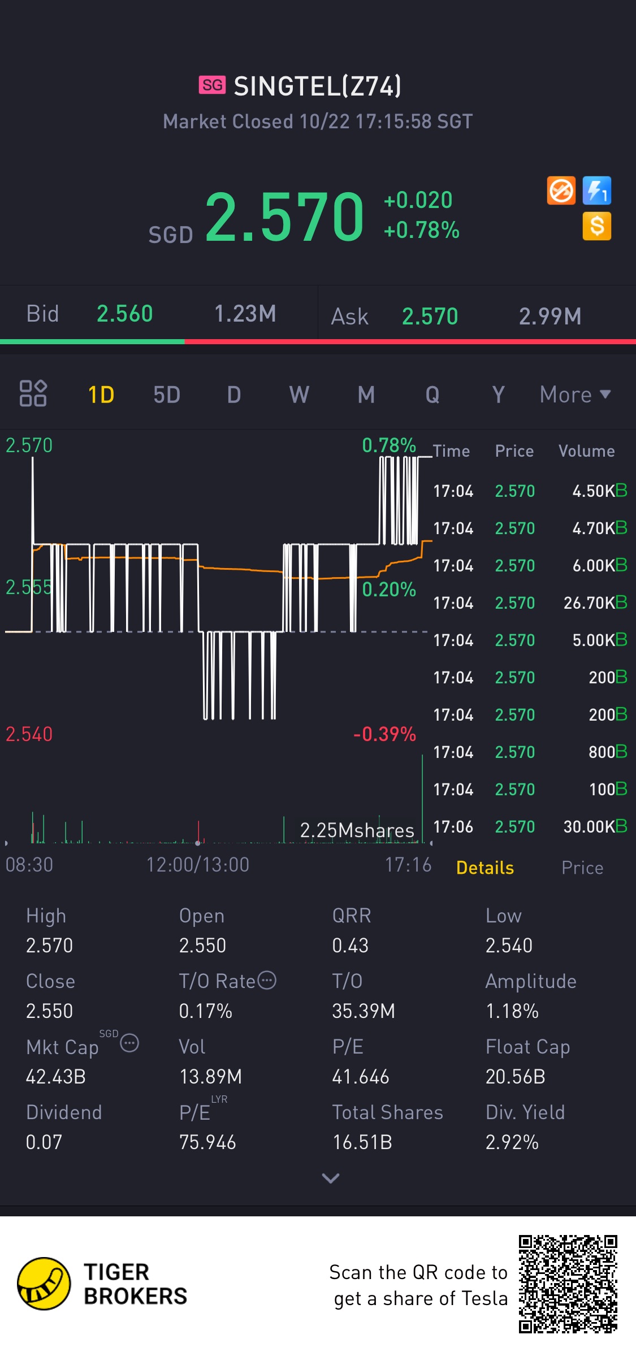
Task: Tap the High value 2.570
Action: (x=50, y=945)
